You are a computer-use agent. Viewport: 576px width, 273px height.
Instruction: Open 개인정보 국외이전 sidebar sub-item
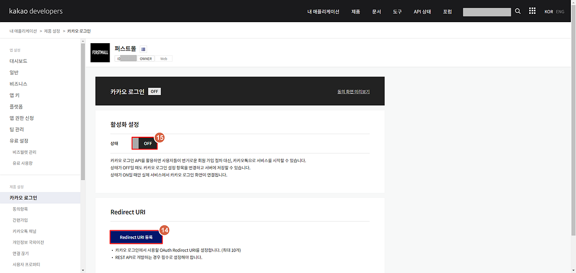28,243
